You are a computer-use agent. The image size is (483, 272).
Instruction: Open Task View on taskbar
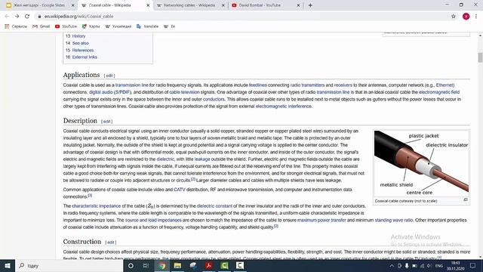pos(146,265)
